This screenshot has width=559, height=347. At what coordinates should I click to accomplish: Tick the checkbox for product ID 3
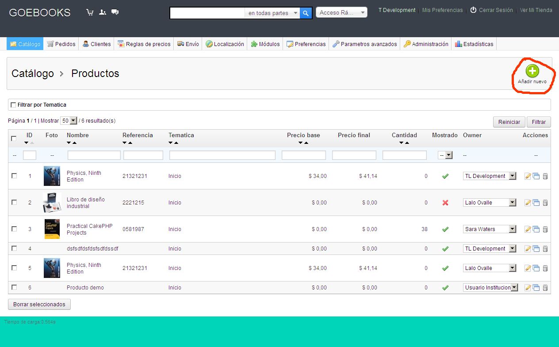[x=14, y=229]
